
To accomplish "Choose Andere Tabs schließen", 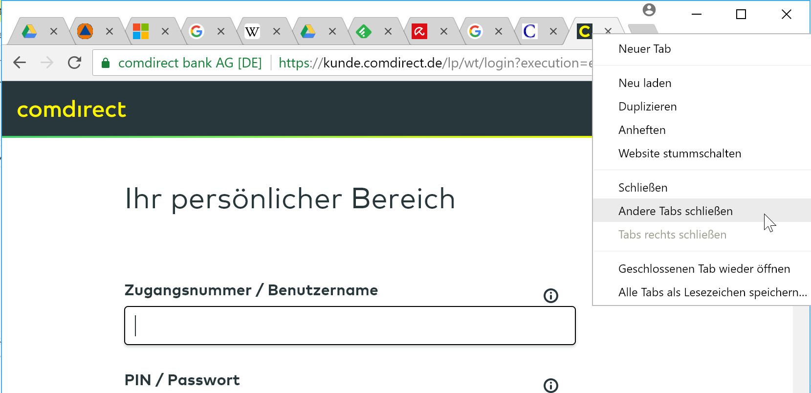I will [702, 211].
